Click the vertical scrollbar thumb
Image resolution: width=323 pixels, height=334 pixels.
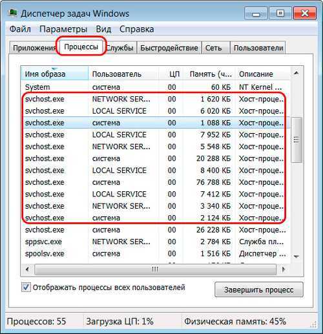[x=297, y=140]
